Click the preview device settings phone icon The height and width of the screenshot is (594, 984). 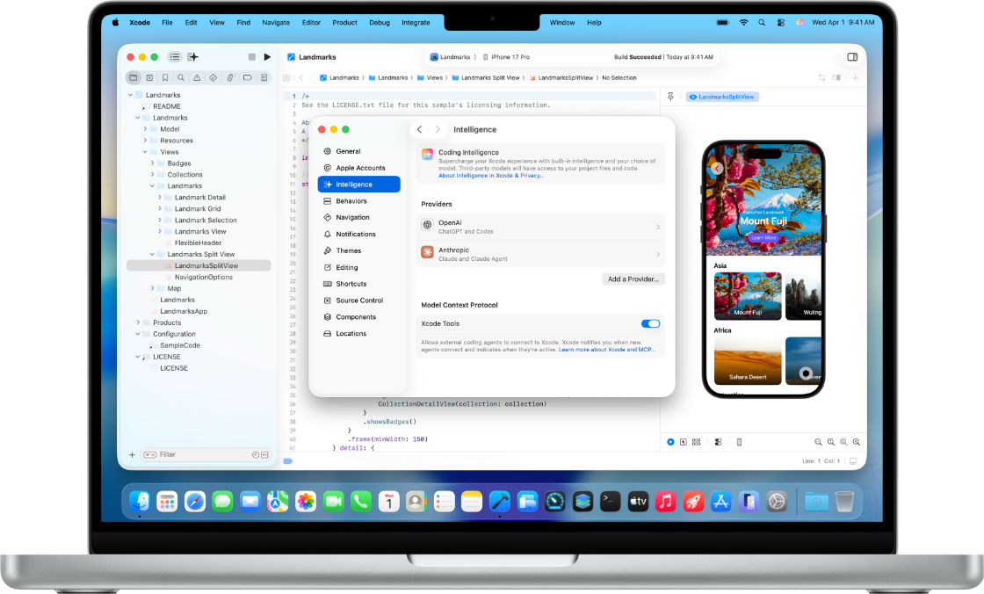[x=739, y=442]
